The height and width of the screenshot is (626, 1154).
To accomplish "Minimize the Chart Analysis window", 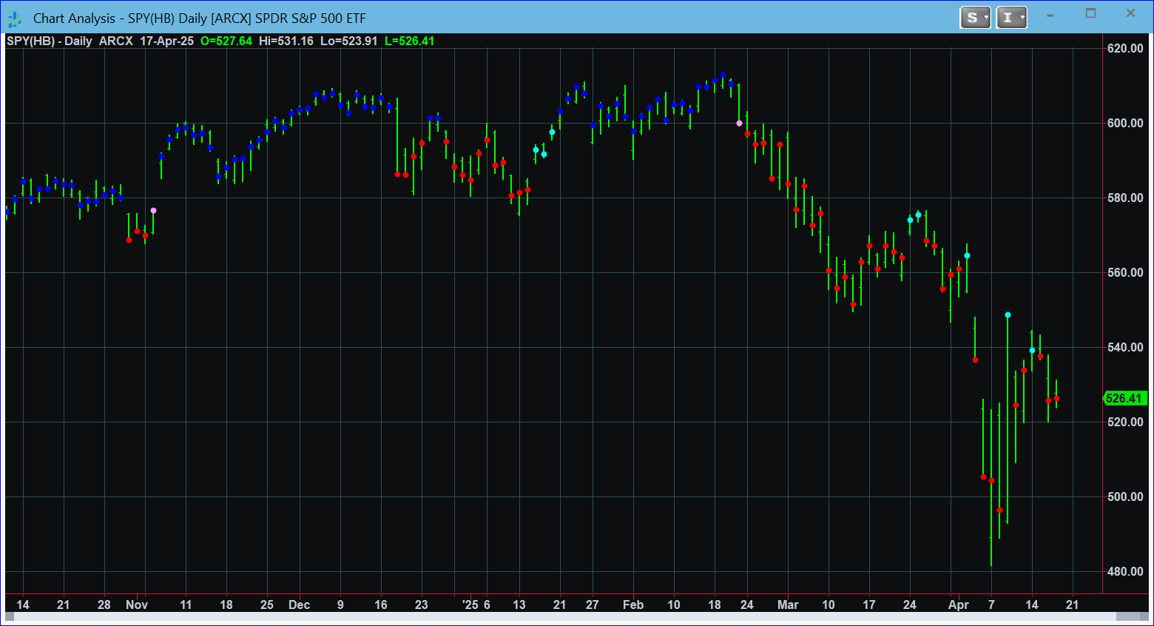I will pos(1050,15).
